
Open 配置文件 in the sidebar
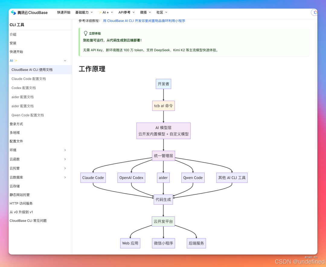coord(16,141)
